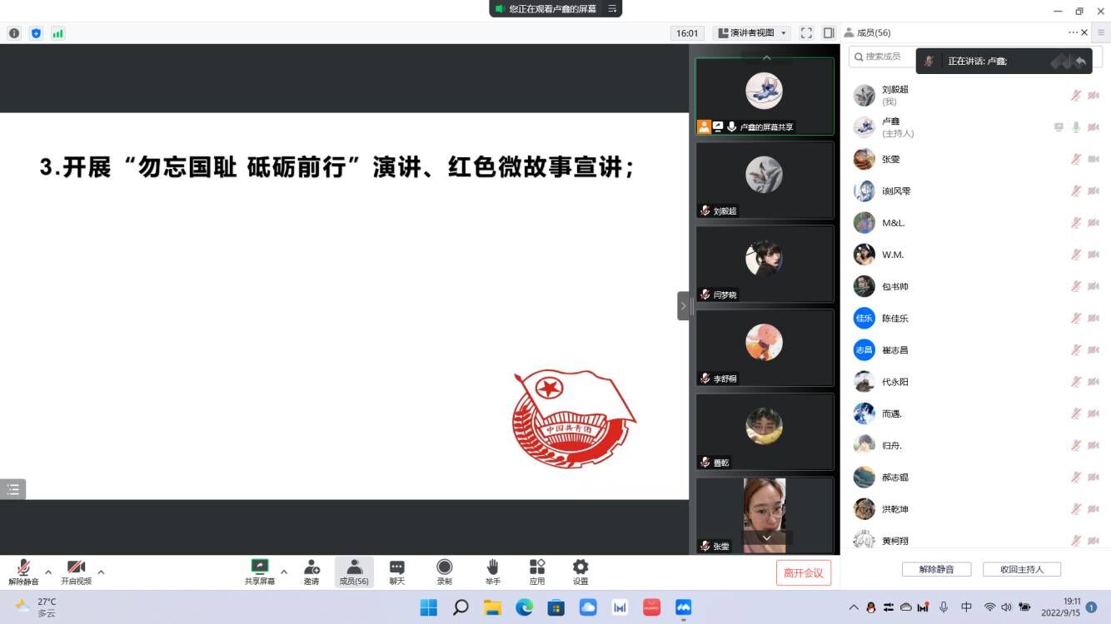Screen dimensions: 1111x624
Task: Collapse the video thumbnail strip arrow
Action: (683, 306)
